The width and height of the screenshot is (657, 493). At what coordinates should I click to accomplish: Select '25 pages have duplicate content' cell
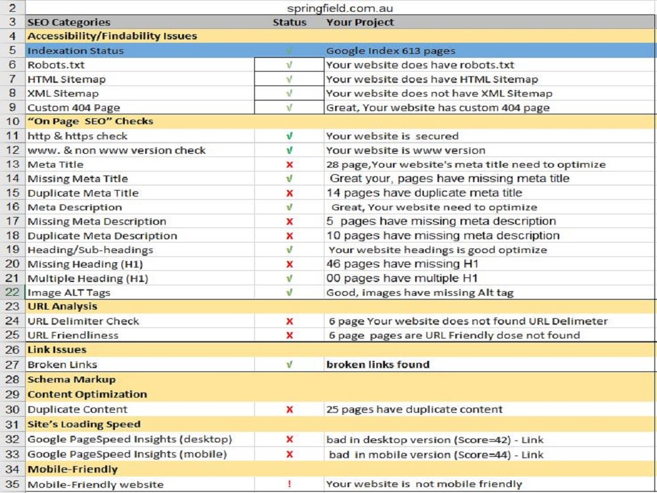489,410
